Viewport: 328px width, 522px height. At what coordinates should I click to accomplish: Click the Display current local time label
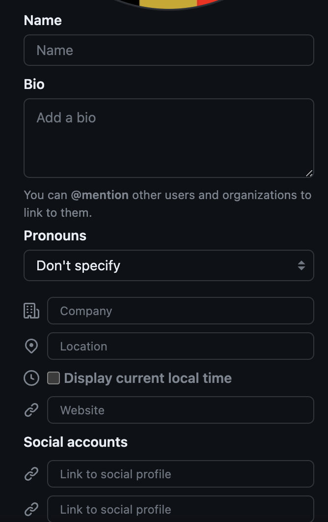click(148, 378)
